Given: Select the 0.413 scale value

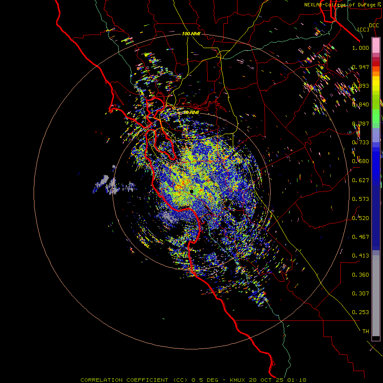Looking at the screenshot, I should pos(360,256).
